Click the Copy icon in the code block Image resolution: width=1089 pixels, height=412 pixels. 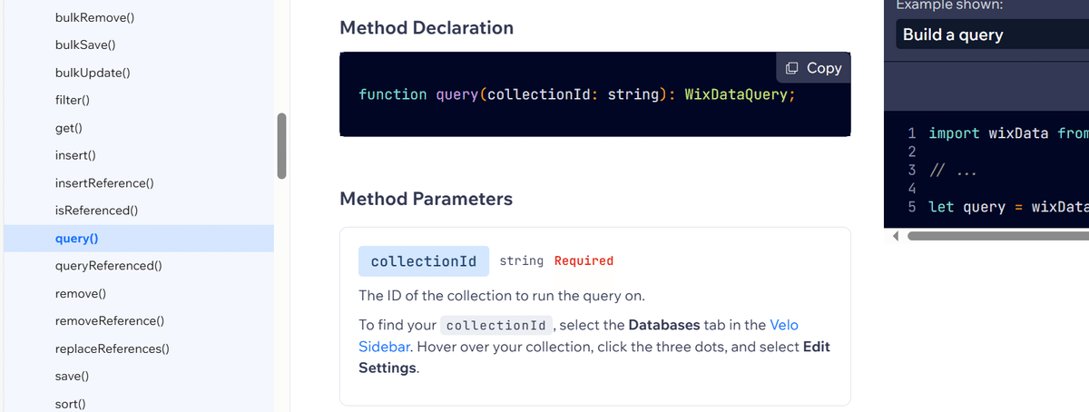792,68
